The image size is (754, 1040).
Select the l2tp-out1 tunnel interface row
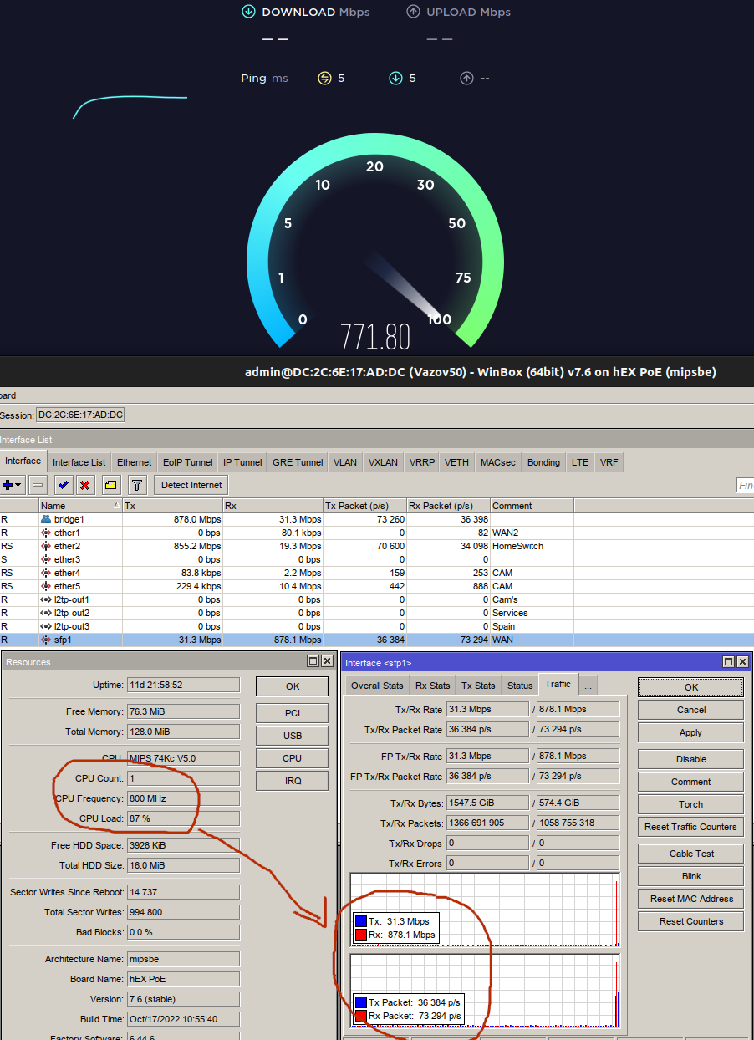tap(71, 599)
